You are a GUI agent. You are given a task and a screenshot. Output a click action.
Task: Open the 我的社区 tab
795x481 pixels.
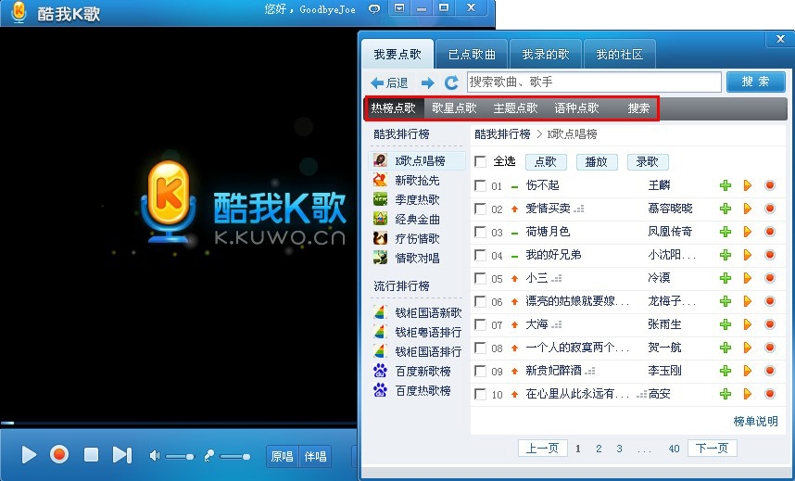click(x=620, y=55)
